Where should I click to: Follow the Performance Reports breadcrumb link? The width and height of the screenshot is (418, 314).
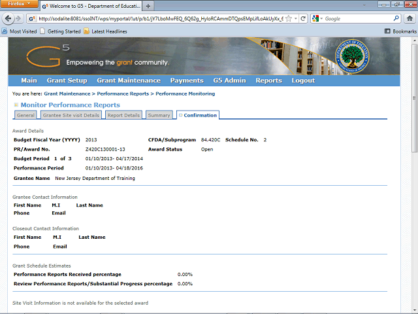[123, 94]
